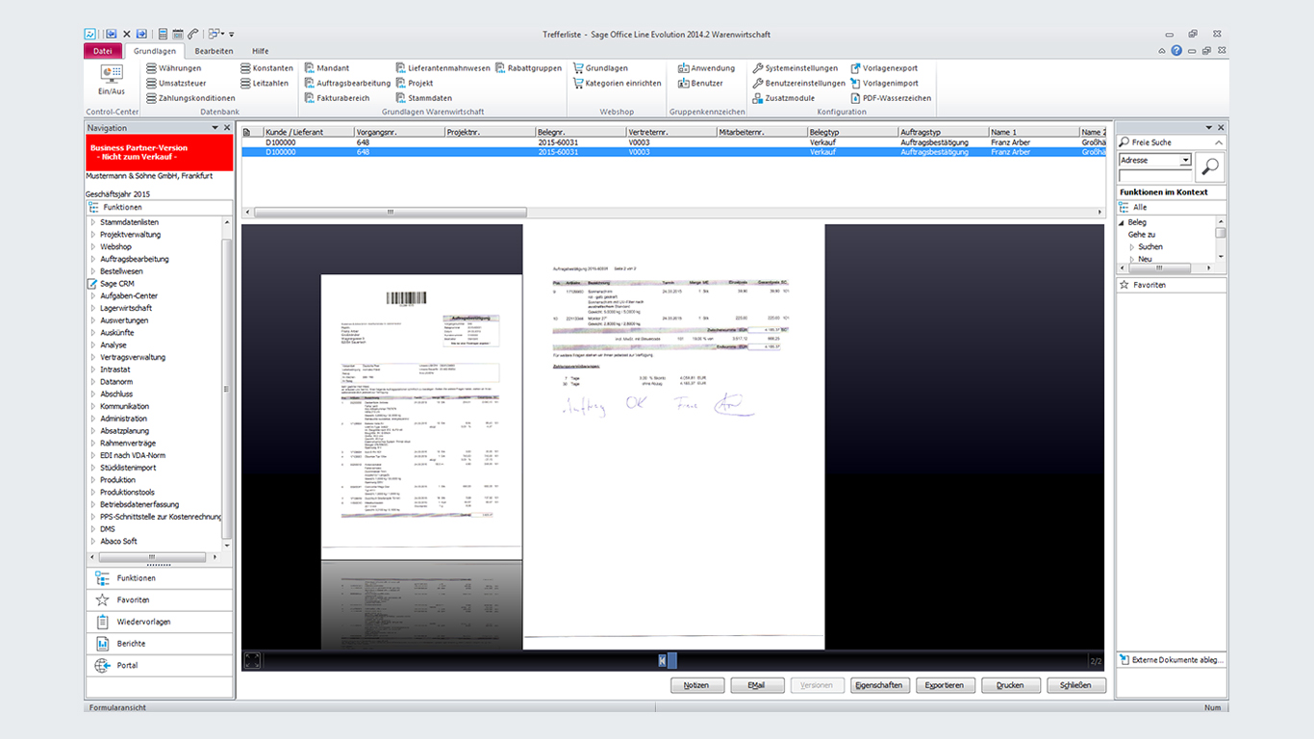This screenshot has height=739, width=1314.
Task: Click the calendar icon in quick access toolbar
Action: tap(178, 34)
